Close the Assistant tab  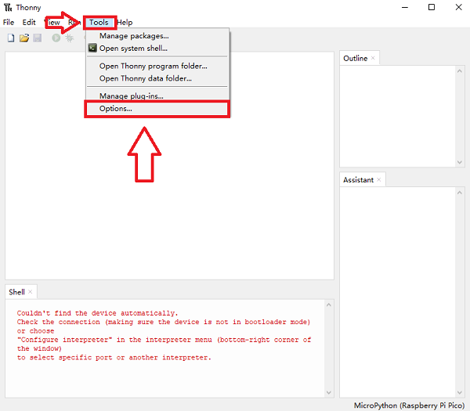tap(379, 179)
